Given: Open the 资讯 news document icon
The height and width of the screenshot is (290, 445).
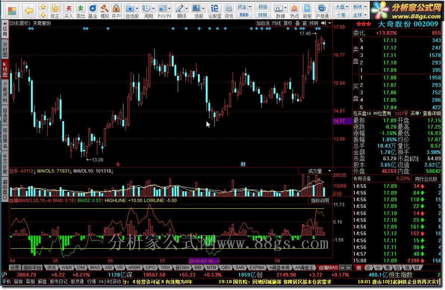Looking at the screenshot, I should pyautogui.click(x=229, y=8).
